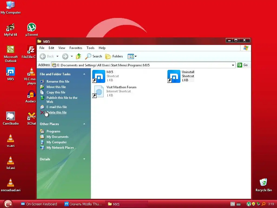277x208 pixels.
Task: Open Microsoft Outlook desktop icon
Action: point(11,54)
